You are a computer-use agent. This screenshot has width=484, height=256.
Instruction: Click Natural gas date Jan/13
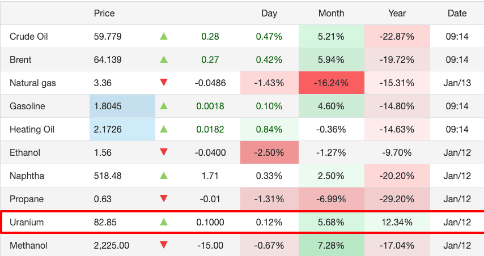[457, 83]
